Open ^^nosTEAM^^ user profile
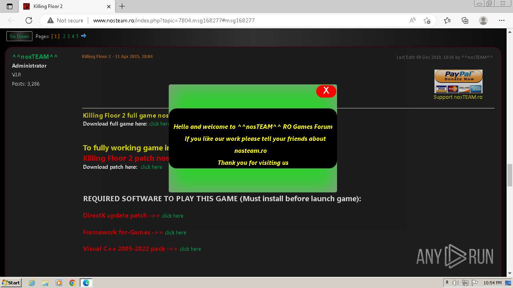This screenshot has height=288, width=513. [x=35, y=56]
